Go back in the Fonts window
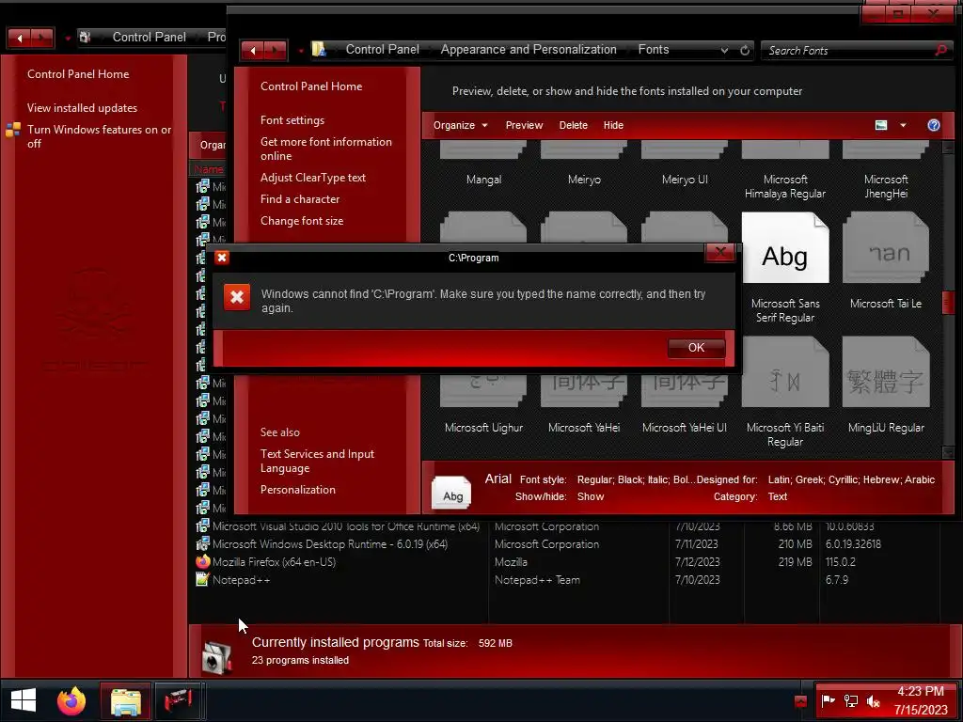Image resolution: width=963 pixels, height=722 pixels. 252,51
